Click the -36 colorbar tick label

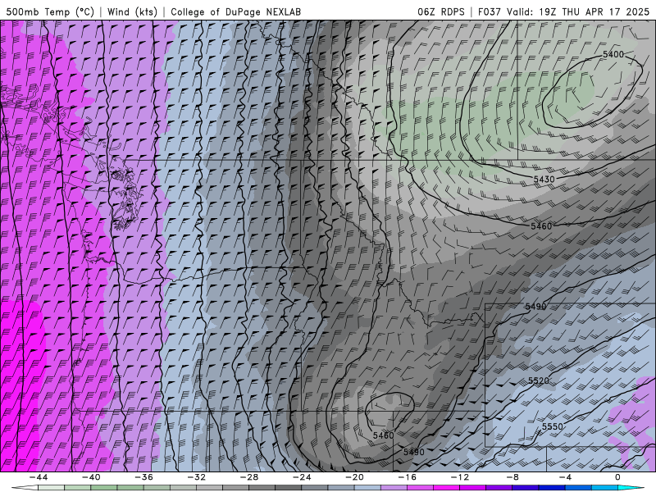pyautogui.click(x=143, y=477)
